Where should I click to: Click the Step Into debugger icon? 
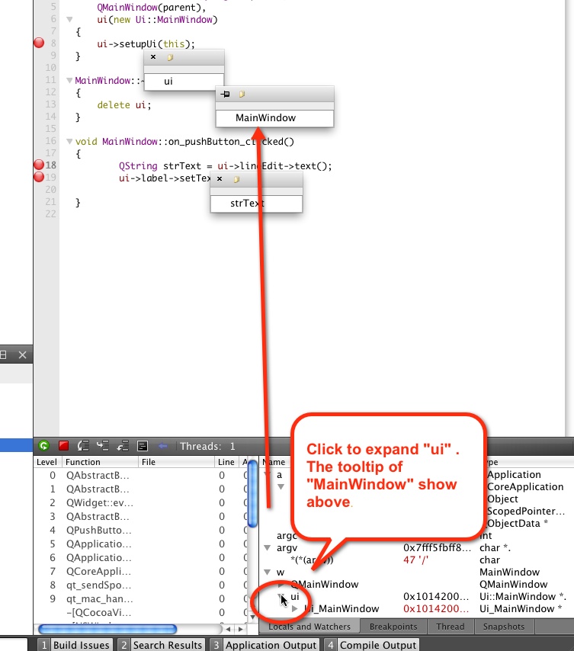[x=103, y=446]
